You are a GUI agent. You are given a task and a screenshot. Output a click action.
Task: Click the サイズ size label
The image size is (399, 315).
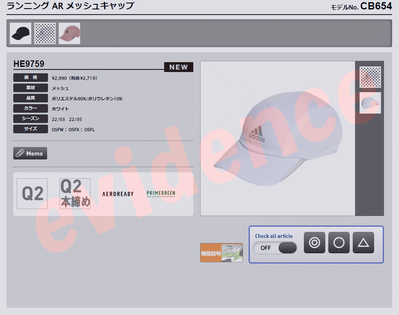point(30,129)
